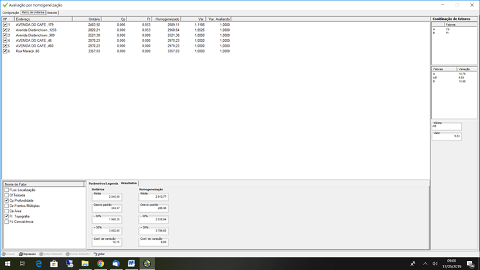Open Microsoft Word from the taskbar
Image resolution: width=480 pixels, height=270 pixels.
[x=132, y=264]
